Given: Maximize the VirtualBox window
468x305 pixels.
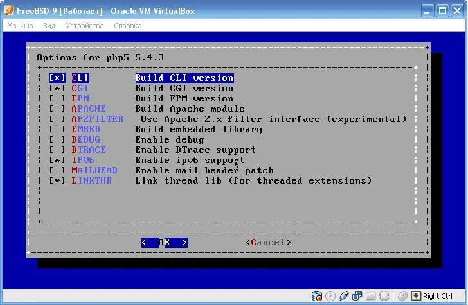Looking at the screenshot, I should 442,11.
